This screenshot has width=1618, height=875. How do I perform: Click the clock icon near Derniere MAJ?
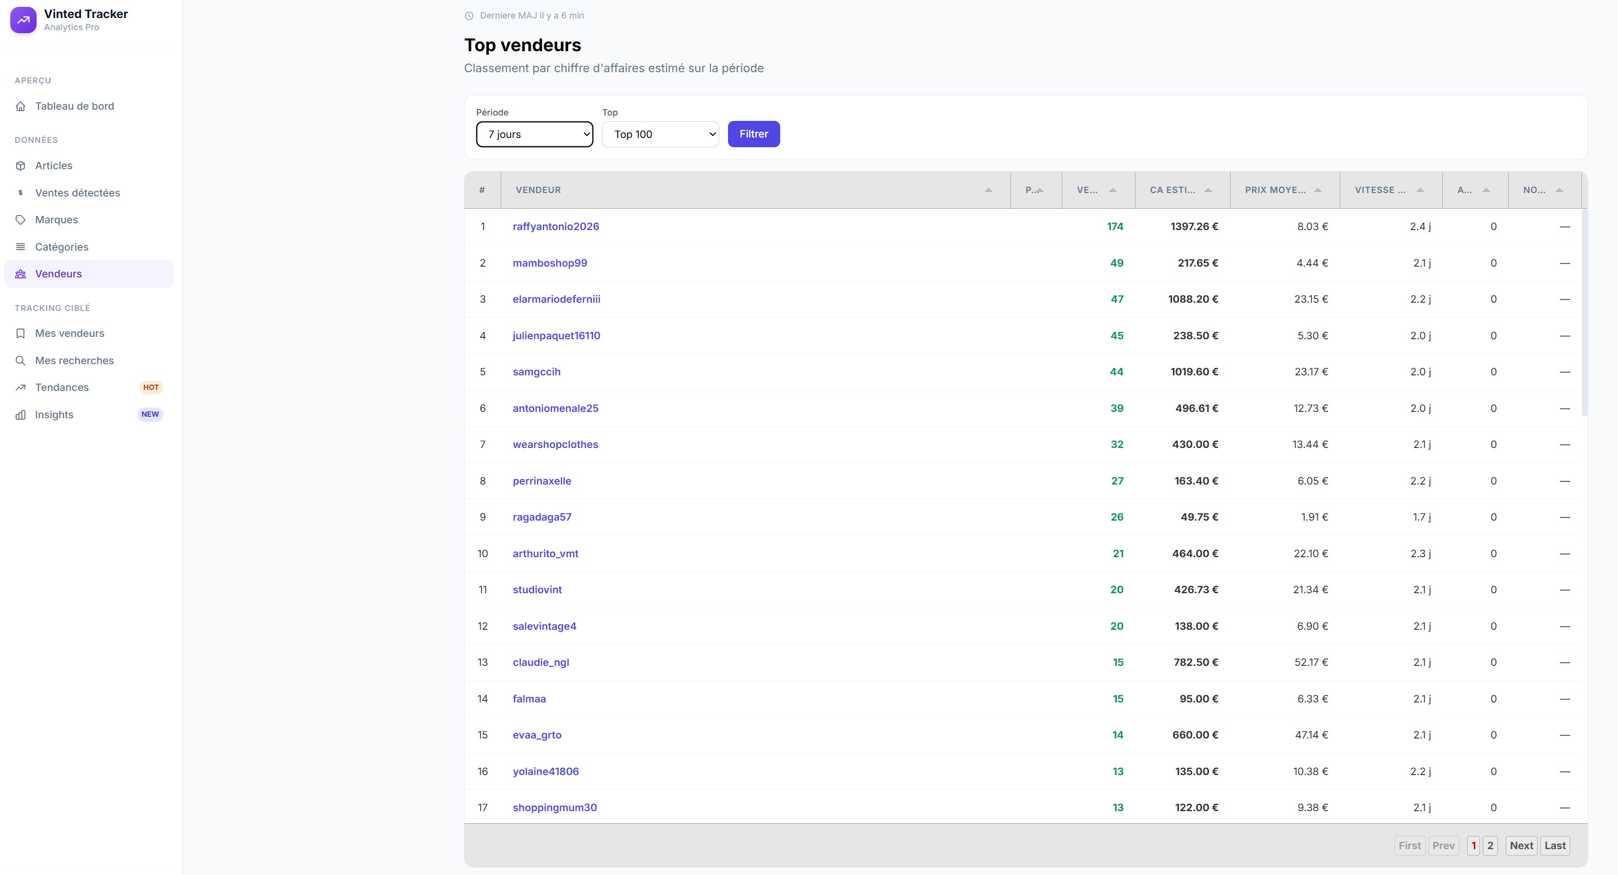[469, 16]
